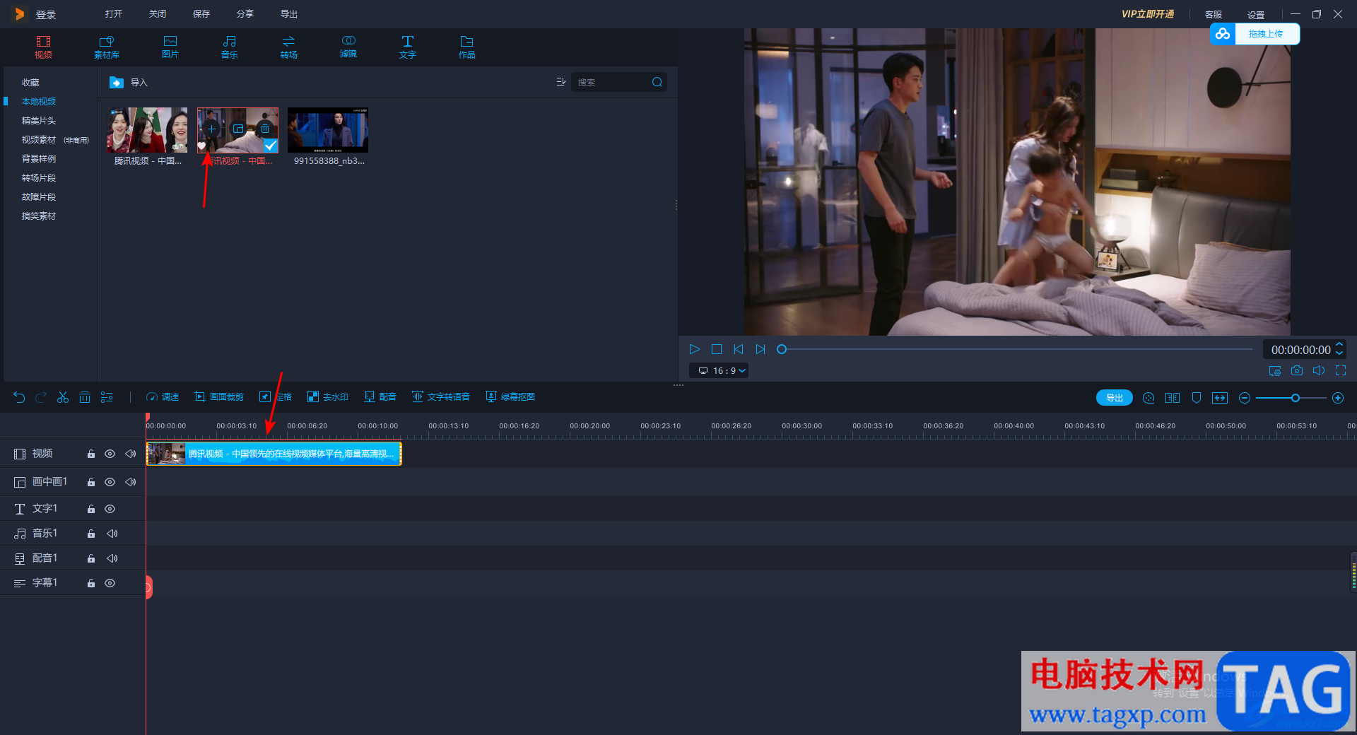Increase timecode with the up stepper arrow
The image size is (1357, 735).
[1339, 345]
